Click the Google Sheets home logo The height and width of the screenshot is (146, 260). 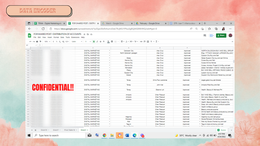[30, 35]
